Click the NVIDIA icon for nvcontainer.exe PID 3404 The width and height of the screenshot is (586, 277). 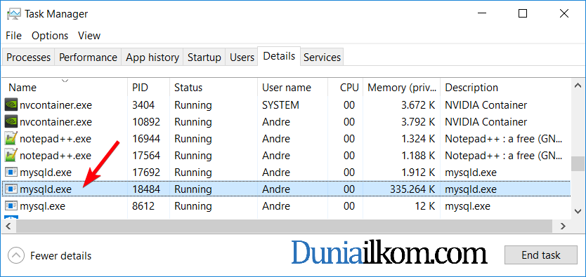pos(11,104)
